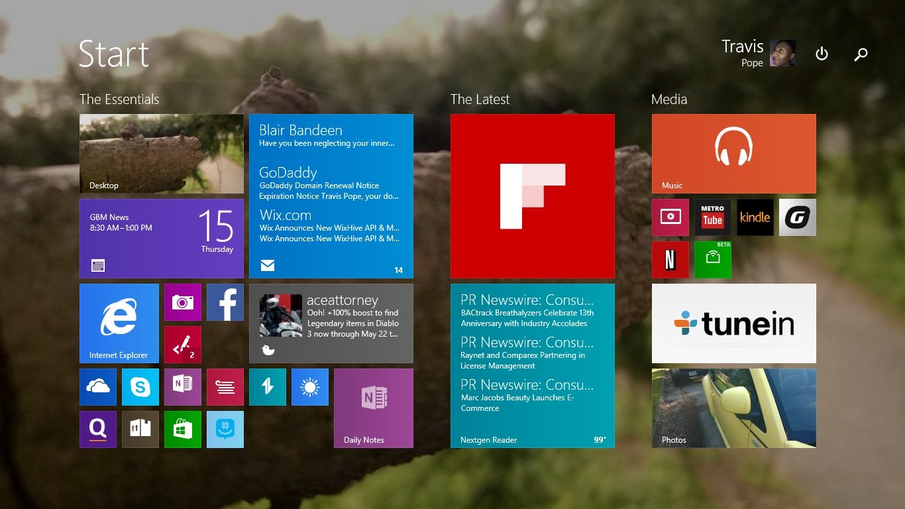Viewport: 905px width, 509px height.
Task: Open the silver G logo tile
Action: click(798, 217)
